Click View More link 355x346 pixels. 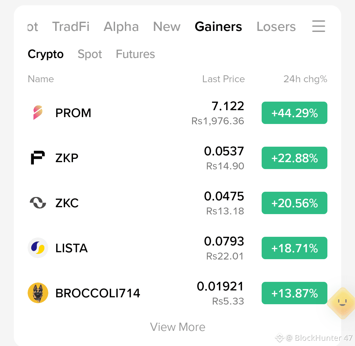(177, 327)
